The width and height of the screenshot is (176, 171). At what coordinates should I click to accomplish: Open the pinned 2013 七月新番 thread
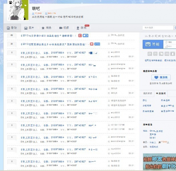point(48,36)
